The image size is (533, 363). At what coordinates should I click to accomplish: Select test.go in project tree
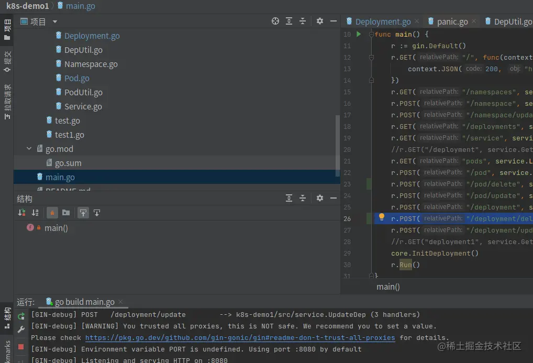68,121
